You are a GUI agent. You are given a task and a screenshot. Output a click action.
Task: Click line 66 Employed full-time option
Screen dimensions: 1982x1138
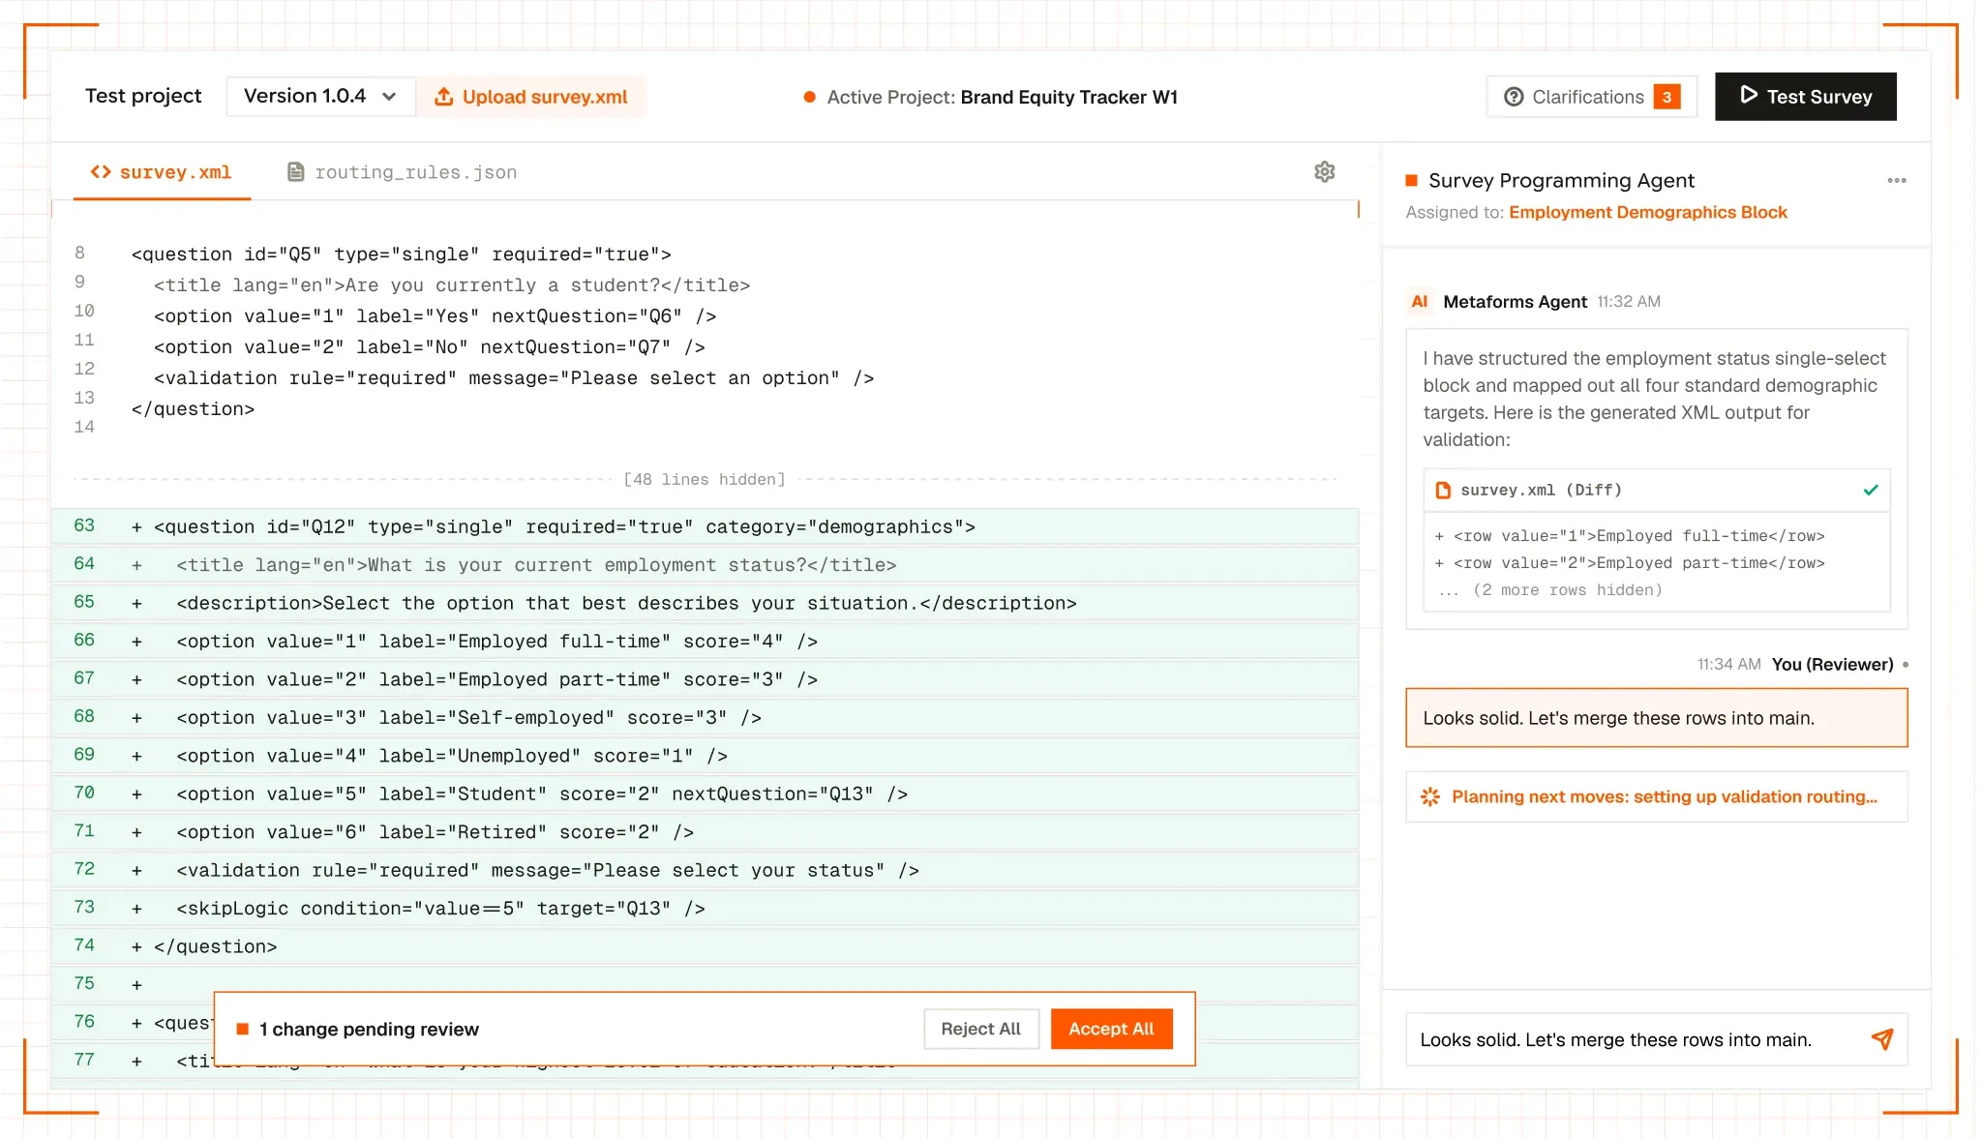496,641
